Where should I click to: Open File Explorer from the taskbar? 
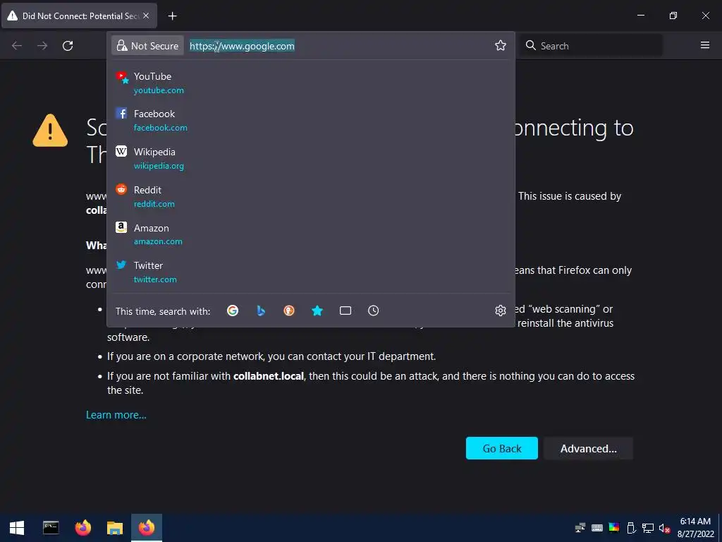pyautogui.click(x=115, y=528)
